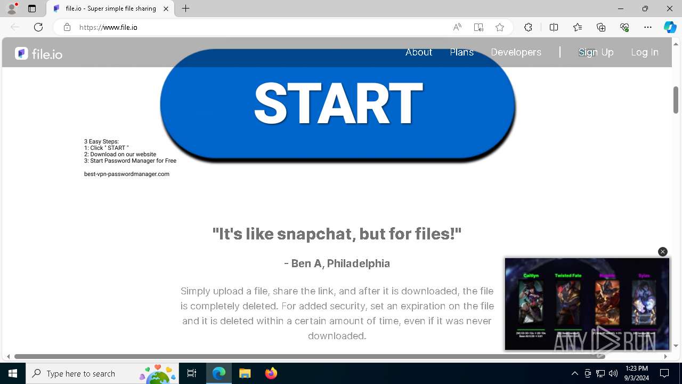
Task: Open the notification center
Action: pyautogui.click(x=664, y=373)
